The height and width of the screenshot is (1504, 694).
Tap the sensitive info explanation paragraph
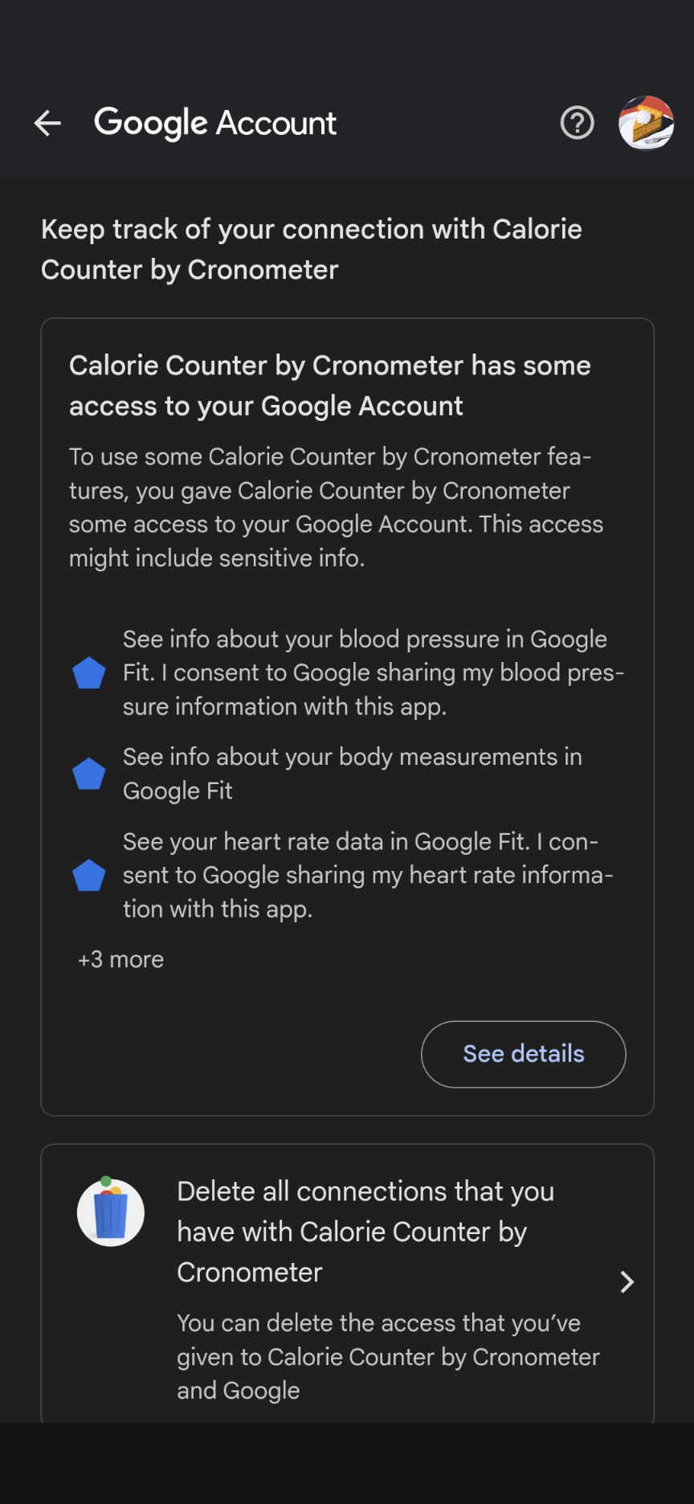(x=336, y=507)
